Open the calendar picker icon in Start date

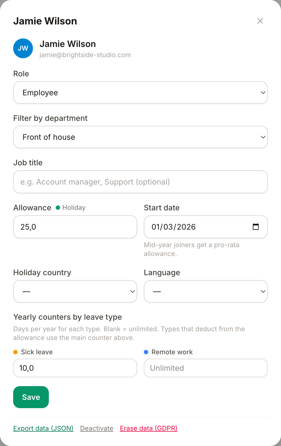(x=256, y=227)
